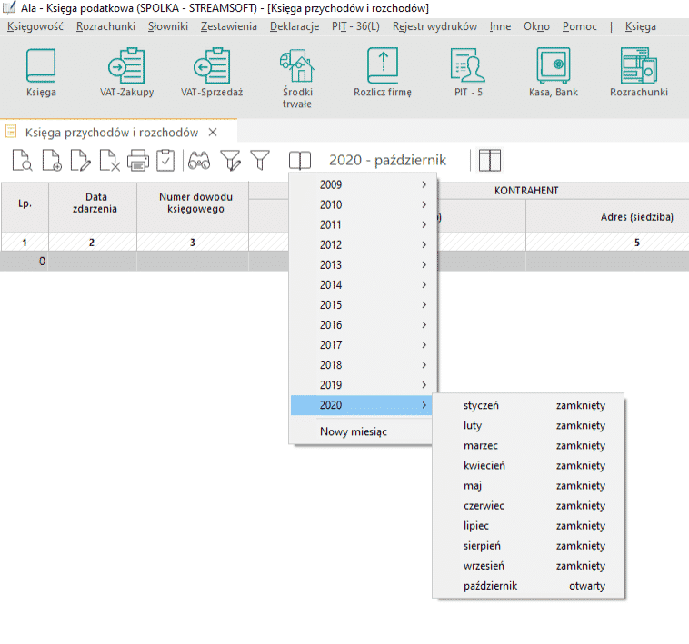Select styczeń month entry
Screen dimensions: 689x644
[x=529, y=405]
